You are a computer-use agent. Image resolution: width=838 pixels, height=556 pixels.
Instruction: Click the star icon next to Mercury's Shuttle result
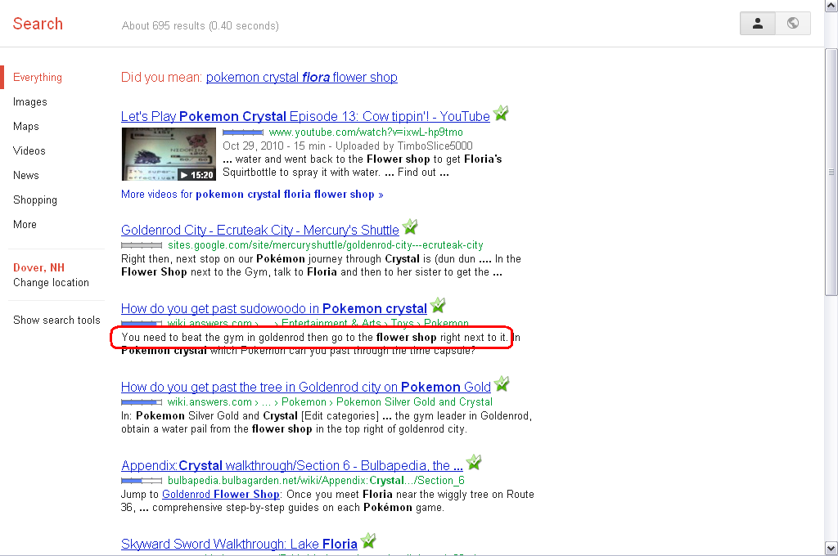pyautogui.click(x=410, y=227)
